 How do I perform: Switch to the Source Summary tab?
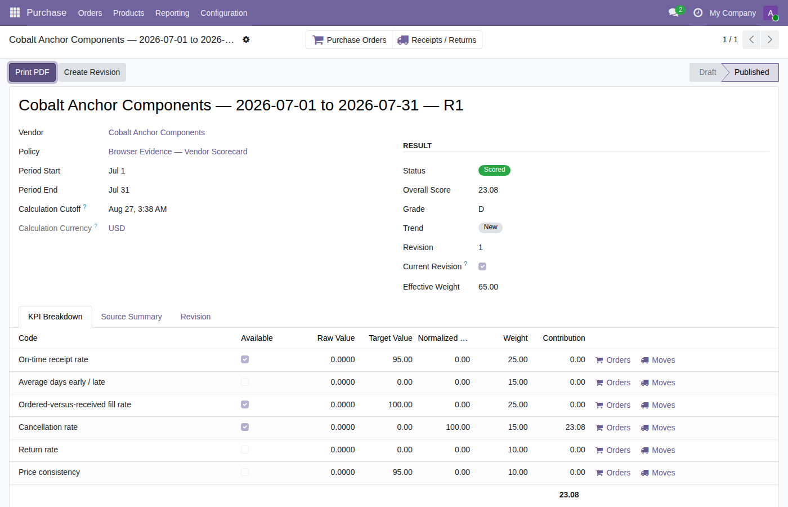[x=132, y=317]
